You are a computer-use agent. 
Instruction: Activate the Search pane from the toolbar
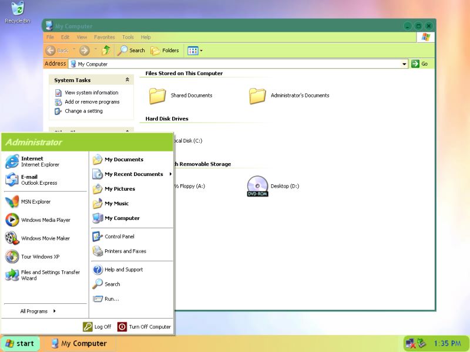[x=132, y=50]
